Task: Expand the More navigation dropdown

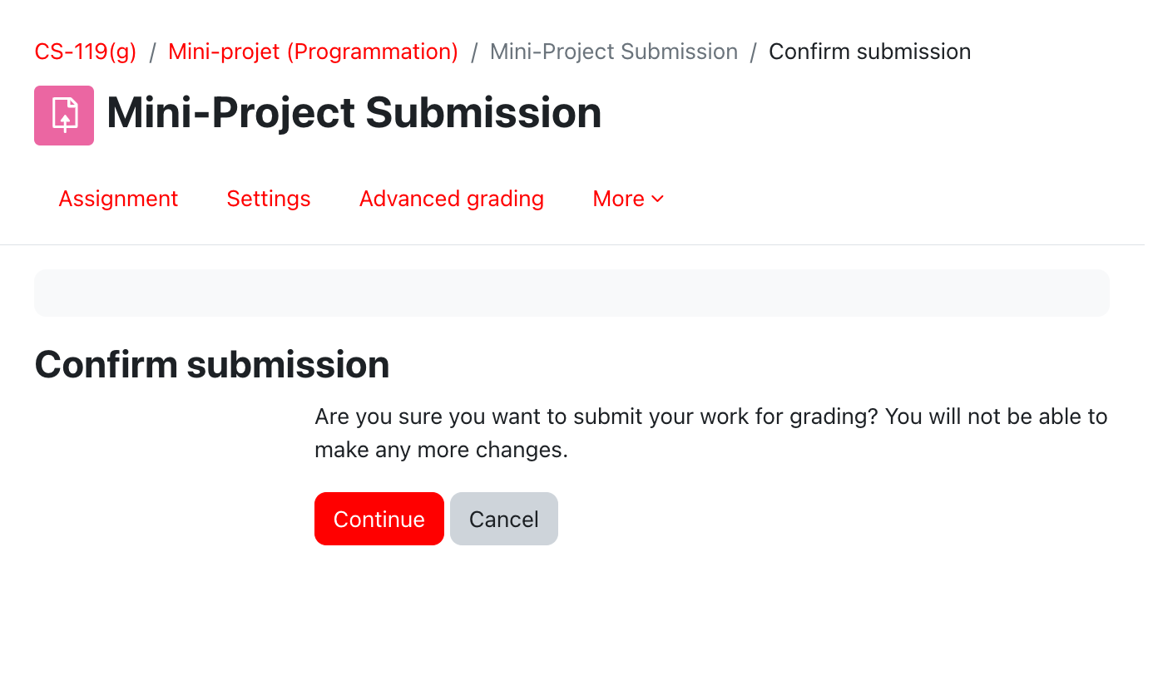Action: 628,199
